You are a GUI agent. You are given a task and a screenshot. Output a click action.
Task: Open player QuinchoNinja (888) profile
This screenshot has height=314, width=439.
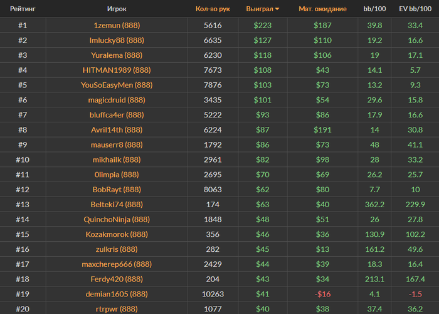pos(117,219)
